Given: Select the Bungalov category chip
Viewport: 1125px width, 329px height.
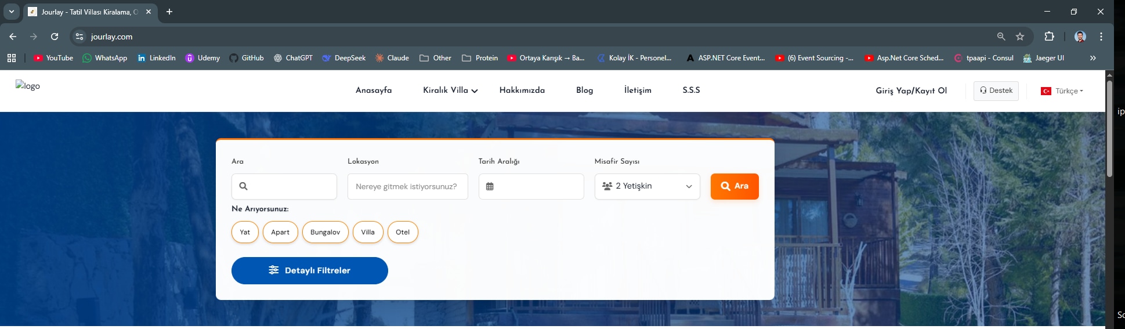Looking at the screenshot, I should pos(325,232).
